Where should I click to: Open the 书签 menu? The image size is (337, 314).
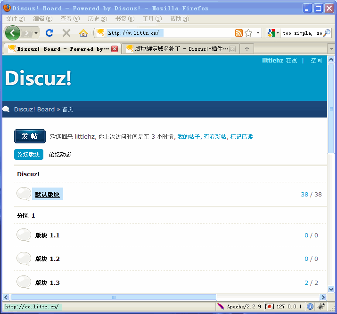coord(125,19)
